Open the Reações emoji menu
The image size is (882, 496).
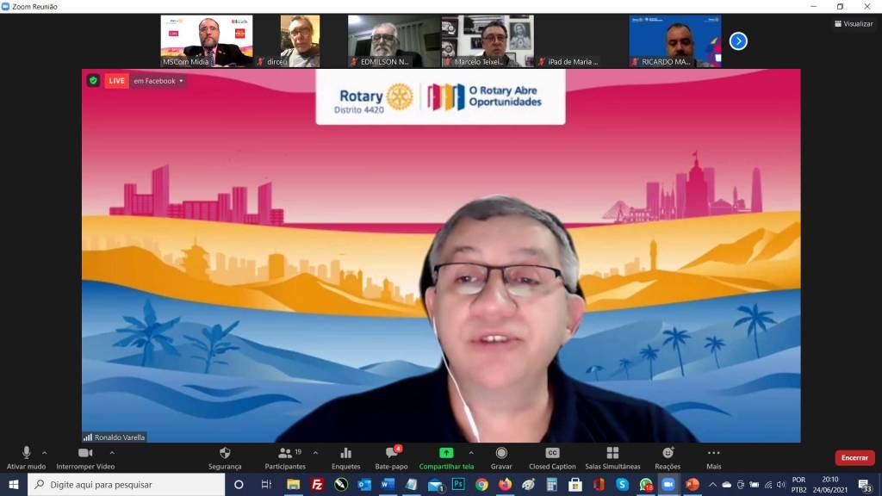click(668, 456)
